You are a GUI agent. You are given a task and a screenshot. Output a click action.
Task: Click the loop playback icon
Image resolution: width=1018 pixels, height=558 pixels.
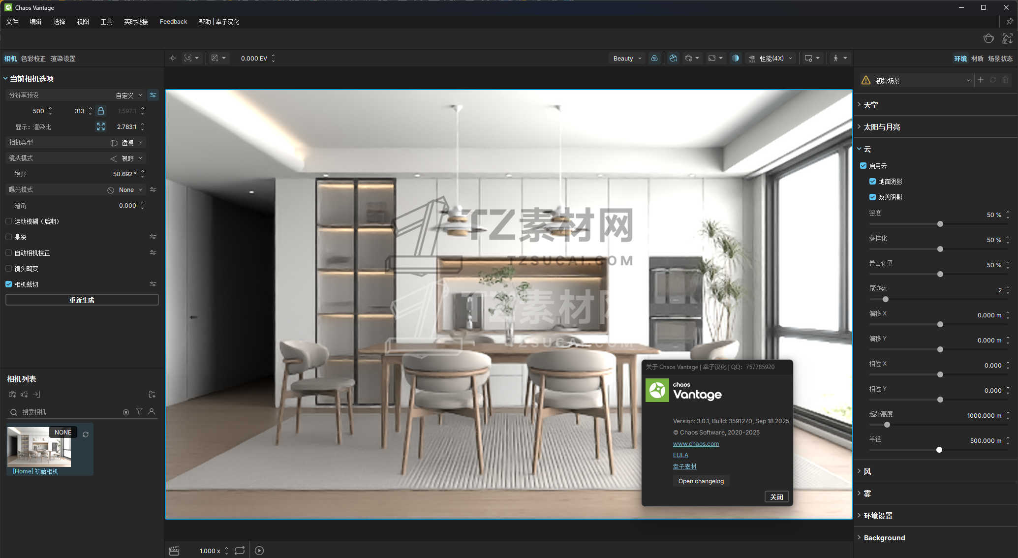pyautogui.click(x=240, y=551)
